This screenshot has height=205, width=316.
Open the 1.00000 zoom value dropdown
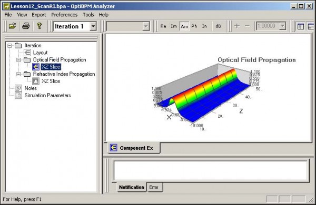282,26
